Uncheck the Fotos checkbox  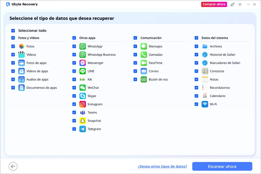pyautogui.click(x=13, y=46)
